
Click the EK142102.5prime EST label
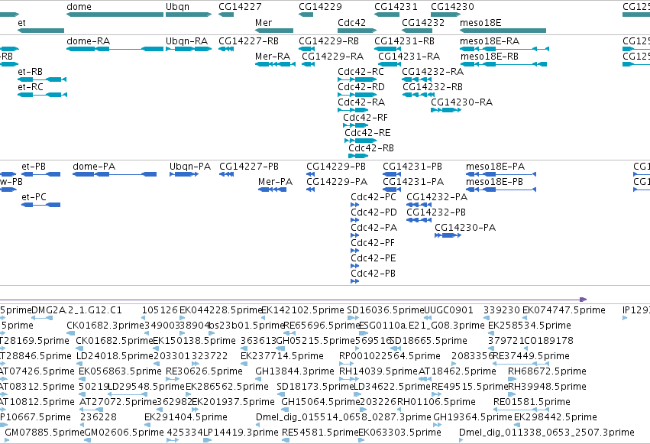pyautogui.click(x=302, y=310)
